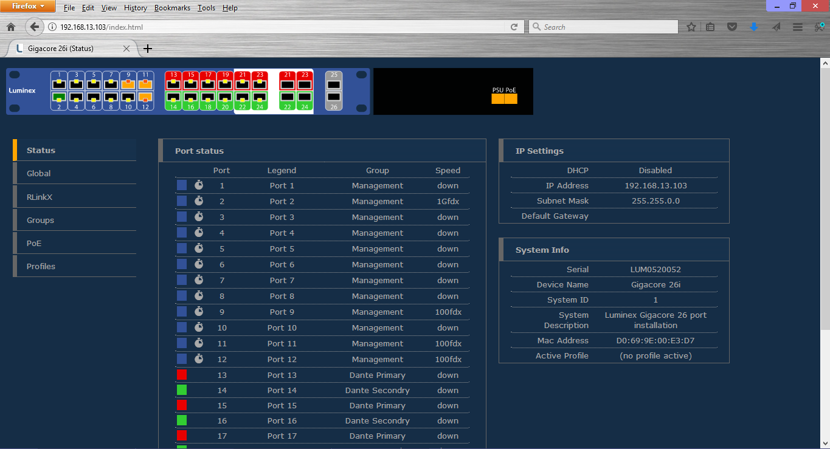Open the Status page in sidebar

coord(74,150)
